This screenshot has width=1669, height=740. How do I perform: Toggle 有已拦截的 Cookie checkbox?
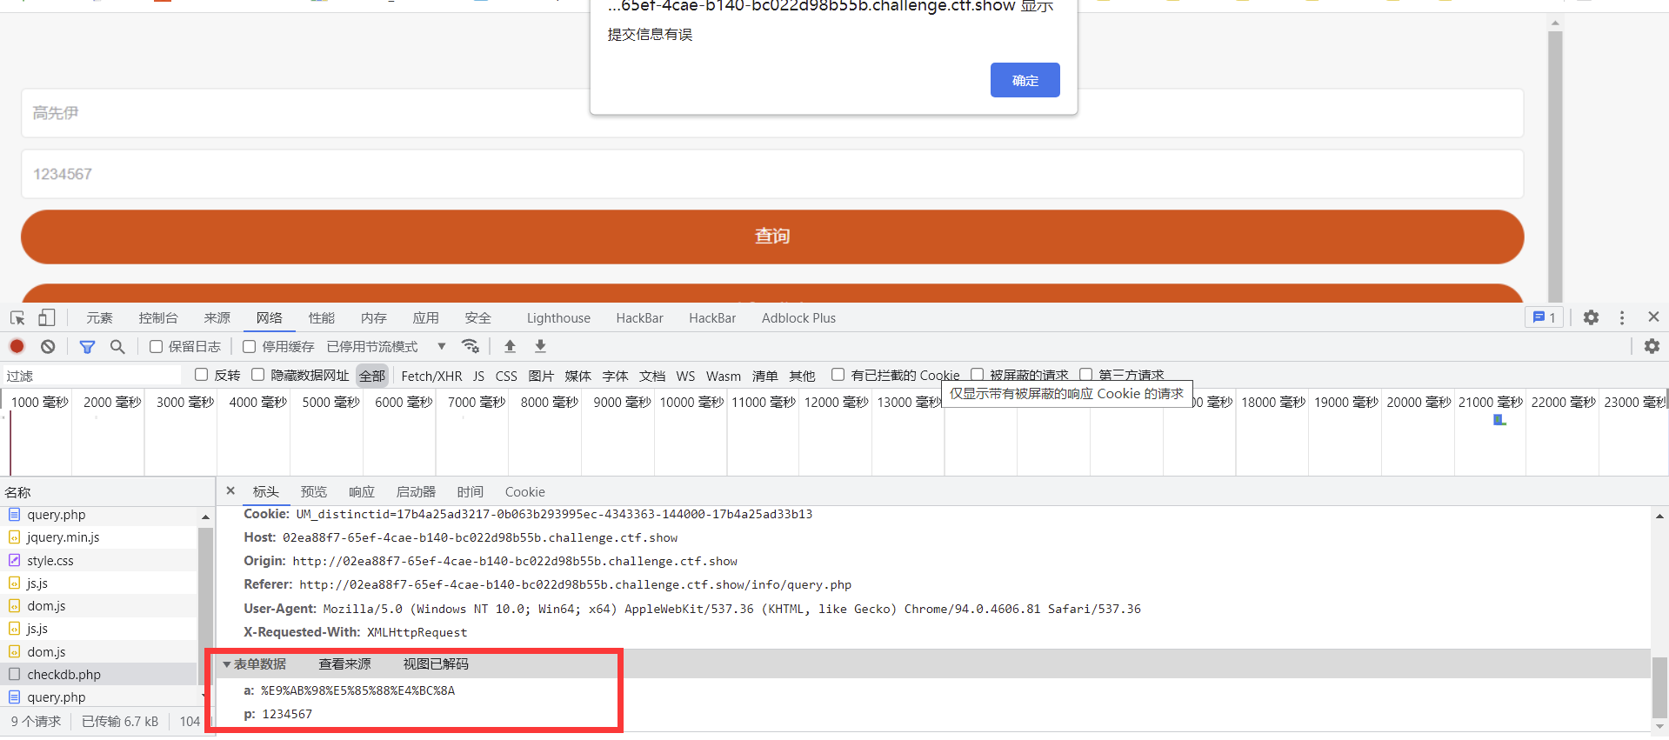838,375
